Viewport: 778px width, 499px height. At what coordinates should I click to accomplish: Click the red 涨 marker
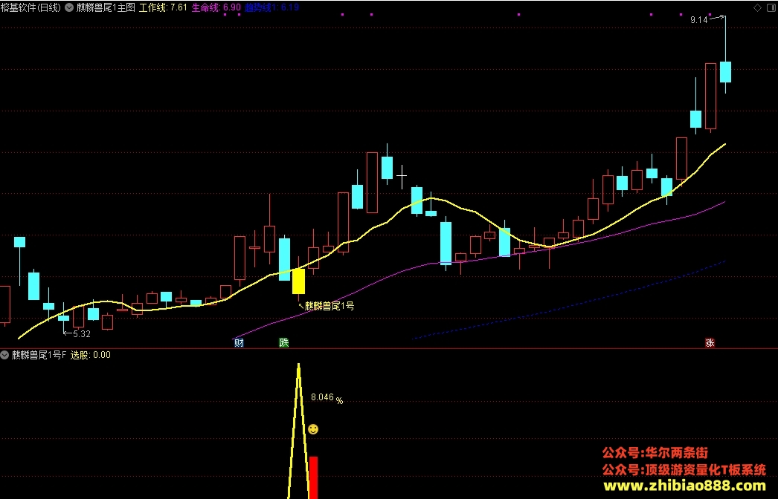(710, 342)
